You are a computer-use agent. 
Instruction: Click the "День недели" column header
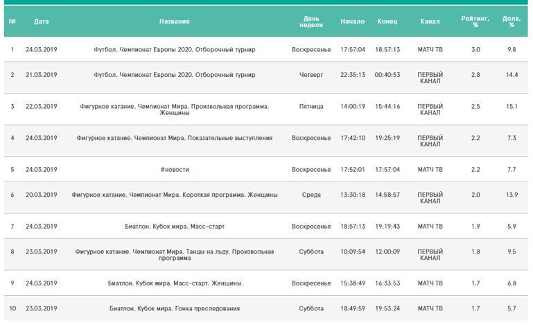[x=311, y=21]
